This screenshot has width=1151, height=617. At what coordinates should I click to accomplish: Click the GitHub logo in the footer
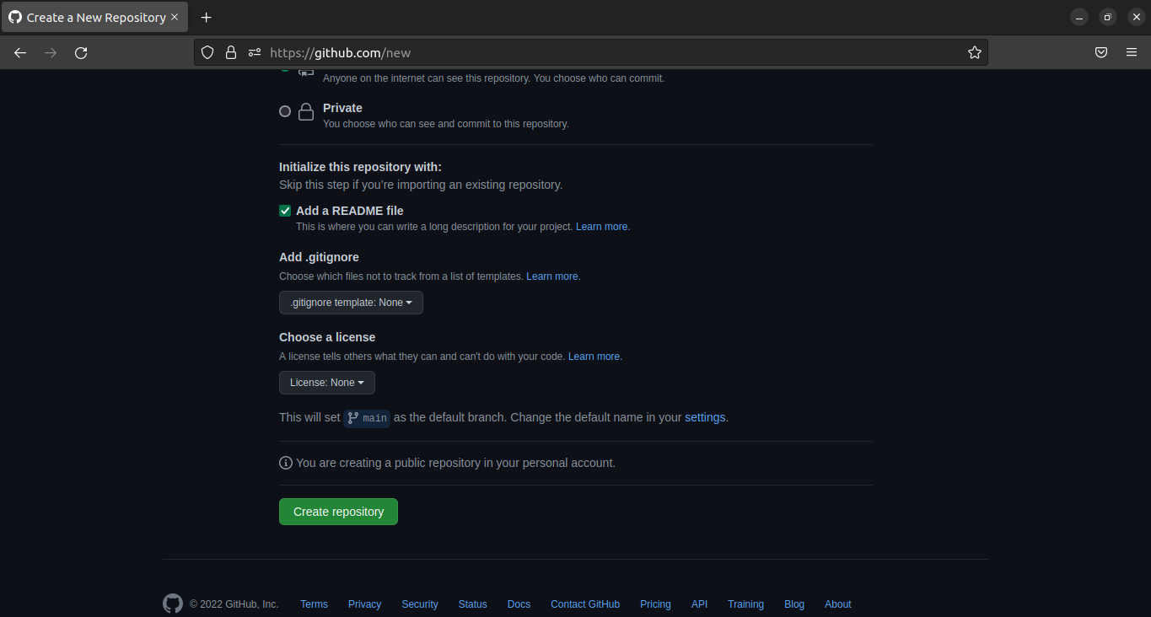[173, 604]
